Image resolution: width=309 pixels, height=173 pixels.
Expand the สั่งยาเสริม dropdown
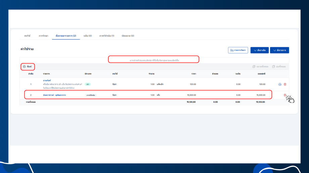click(259, 50)
